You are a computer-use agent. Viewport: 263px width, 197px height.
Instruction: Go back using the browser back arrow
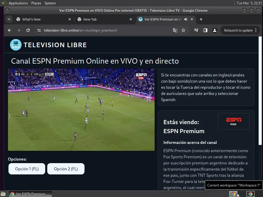pyautogui.click(x=10, y=30)
